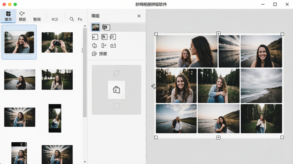Choose the middle layout icon in the first icon row
Viewport: 293px width, 164px height.
(x=104, y=37)
